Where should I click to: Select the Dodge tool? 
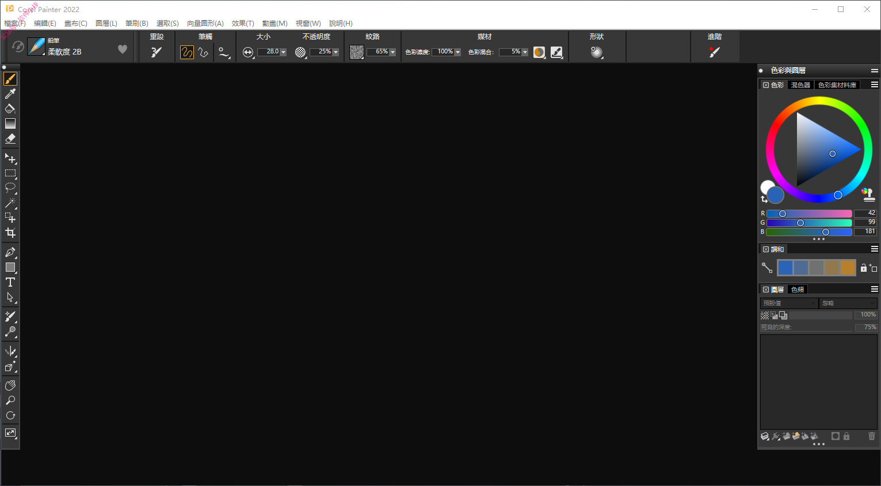(x=10, y=331)
